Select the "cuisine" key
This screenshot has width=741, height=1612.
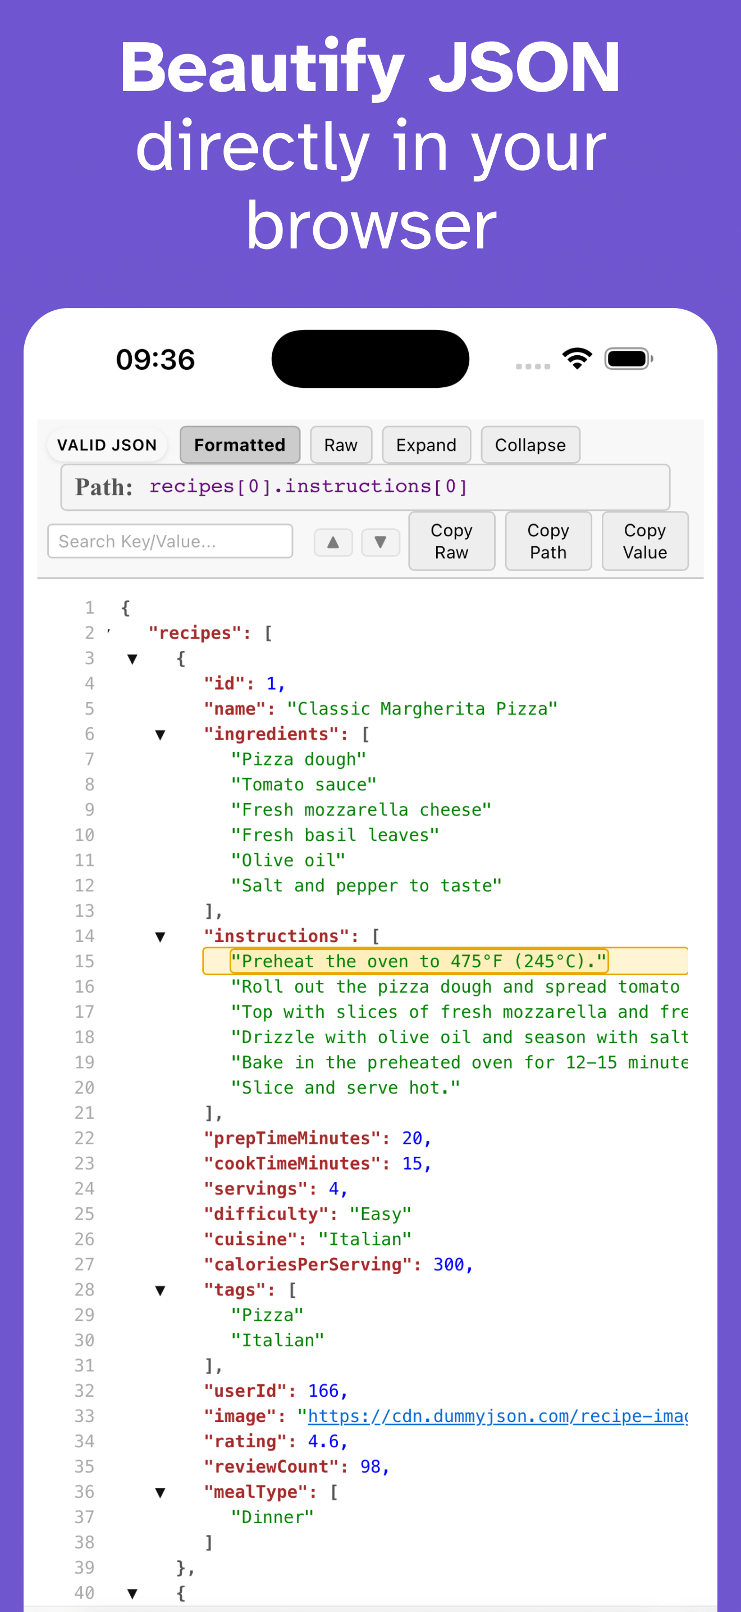250,1240
